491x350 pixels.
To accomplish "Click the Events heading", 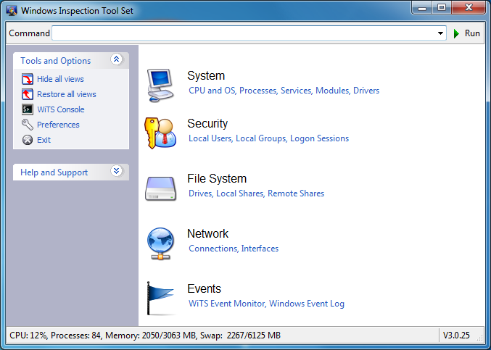I will (204, 288).
